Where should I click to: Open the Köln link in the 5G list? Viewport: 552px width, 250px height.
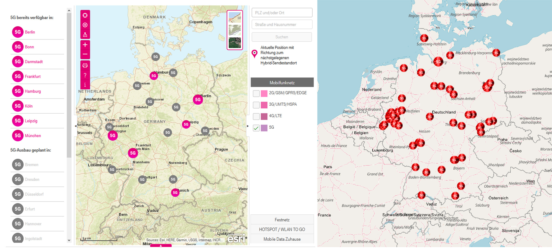point(29,106)
